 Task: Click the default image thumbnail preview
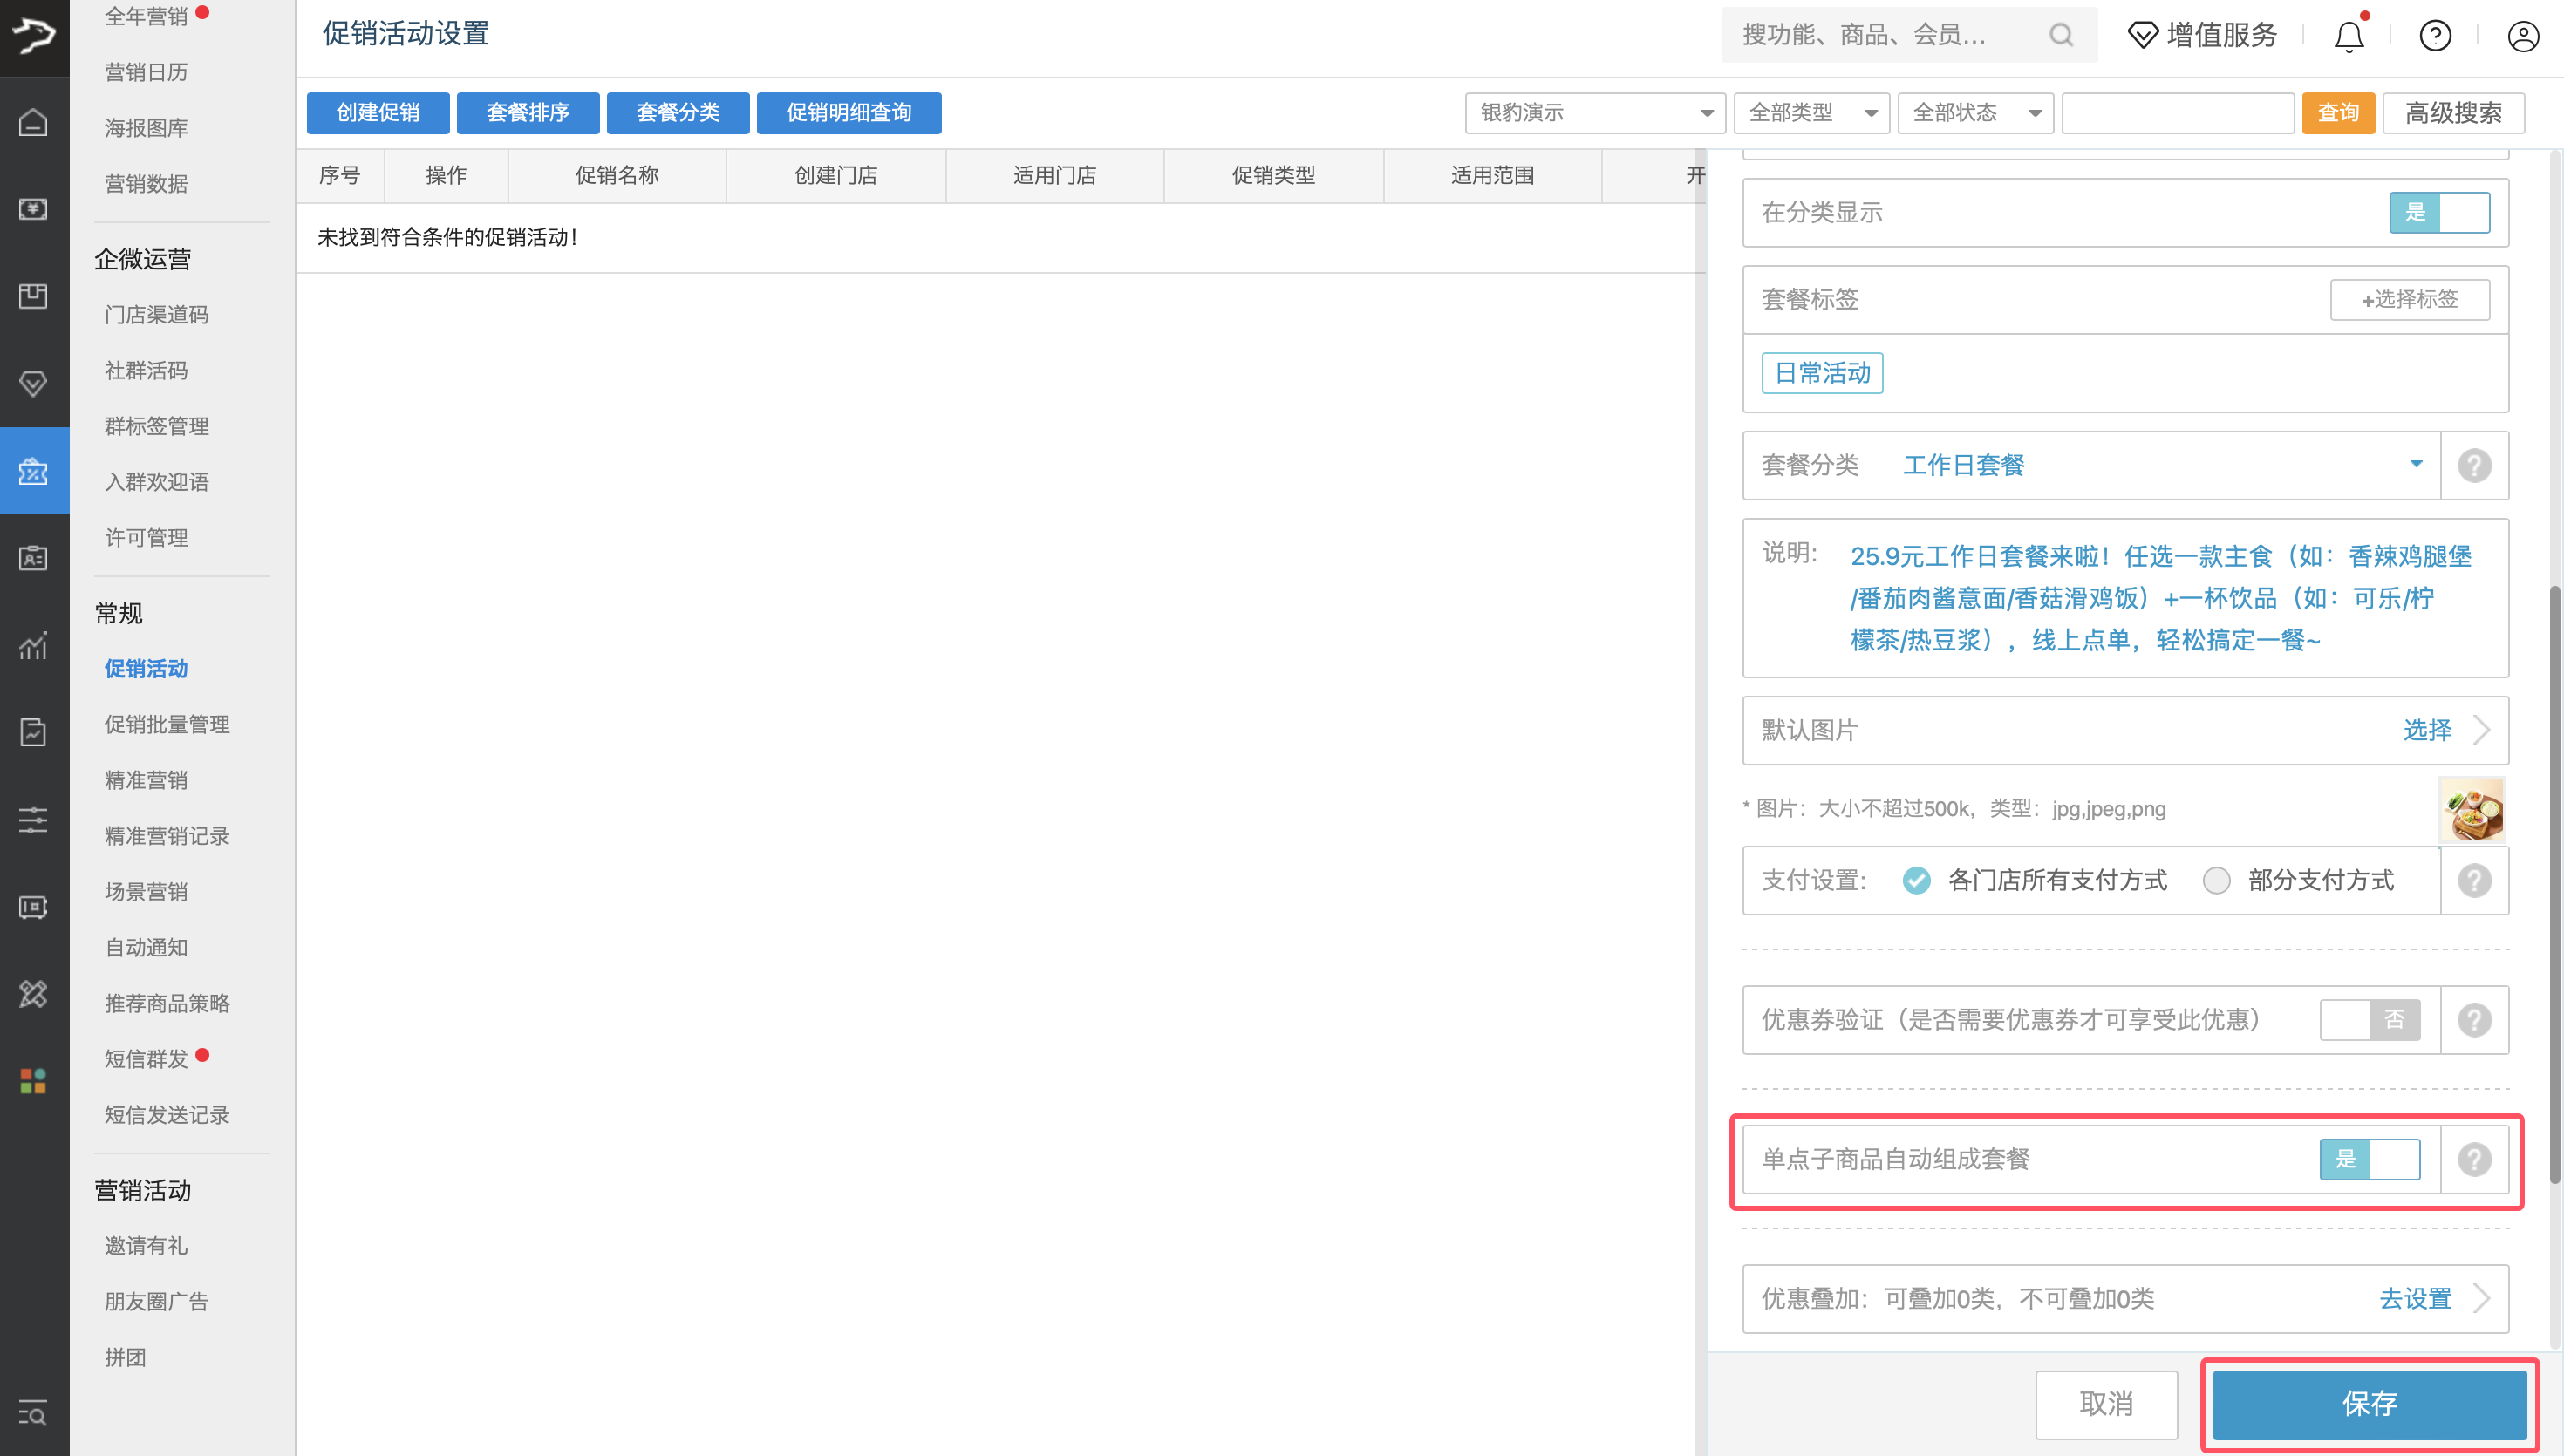tap(2471, 809)
